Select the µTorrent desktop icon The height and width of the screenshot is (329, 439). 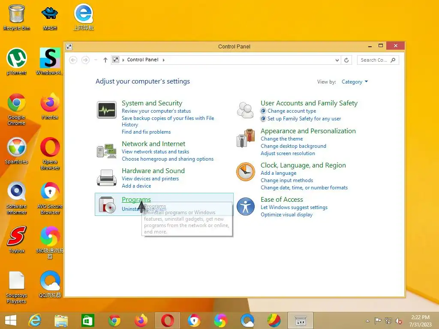(17, 62)
